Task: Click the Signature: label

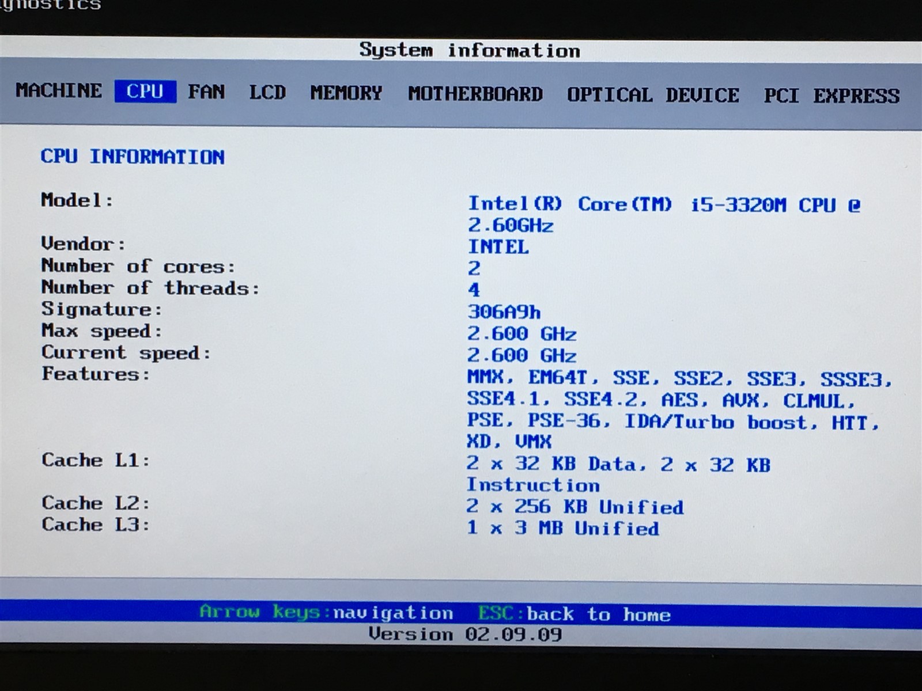Action: pyautogui.click(x=101, y=309)
